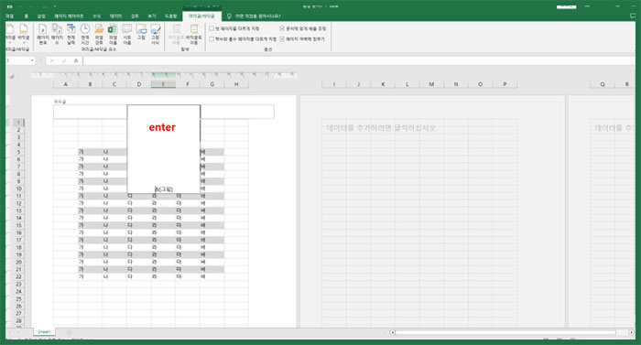Click the Insert Function fx icon

pos(76,60)
